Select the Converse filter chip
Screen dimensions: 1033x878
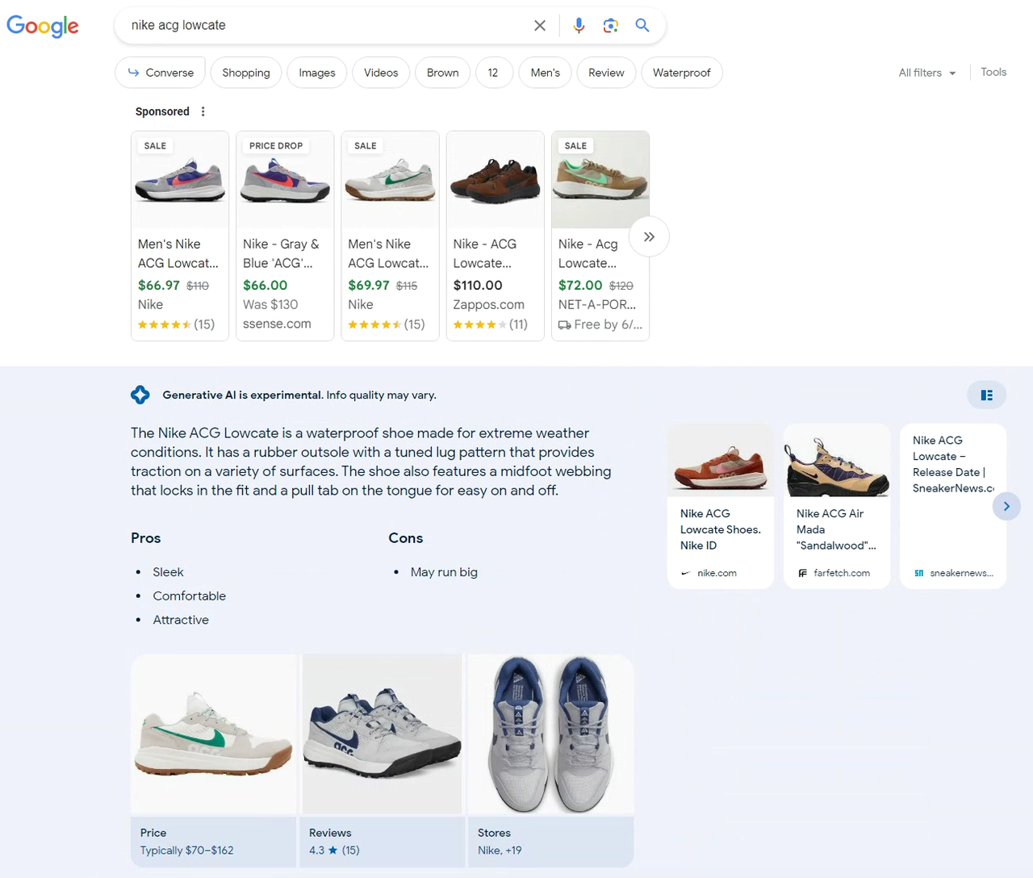click(x=160, y=73)
